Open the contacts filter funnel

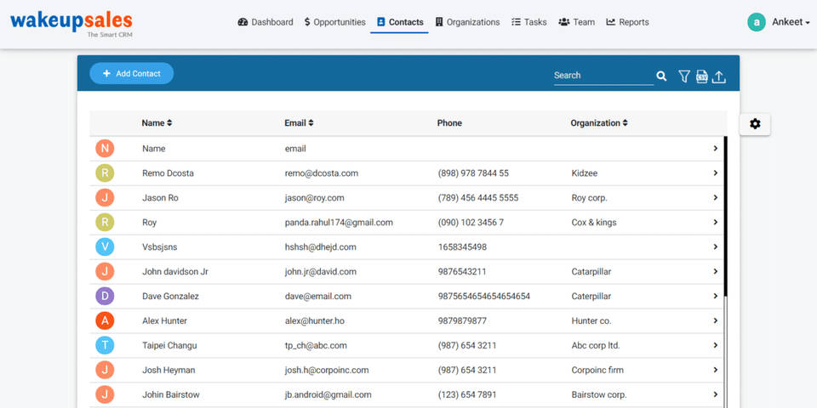click(684, 76)
